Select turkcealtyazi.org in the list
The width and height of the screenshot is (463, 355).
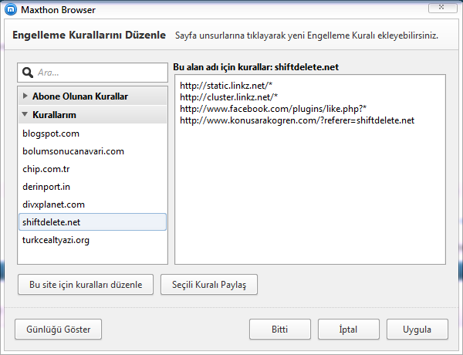point(93,240)
